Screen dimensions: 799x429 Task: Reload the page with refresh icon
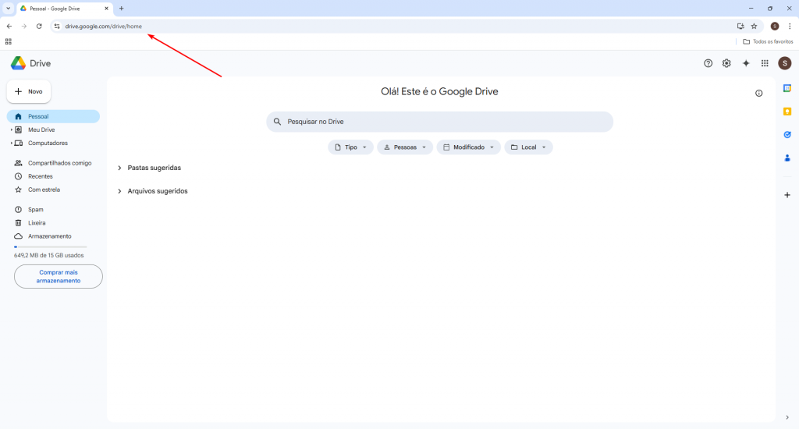tap(39, 26)
